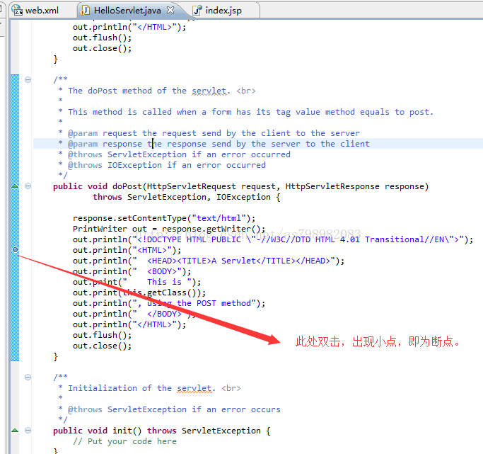
Task: Click the "This method is called when" comment line
Action: (246, 113)
